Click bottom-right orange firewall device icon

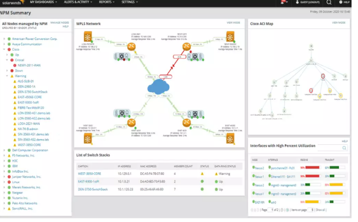(230, 138)
